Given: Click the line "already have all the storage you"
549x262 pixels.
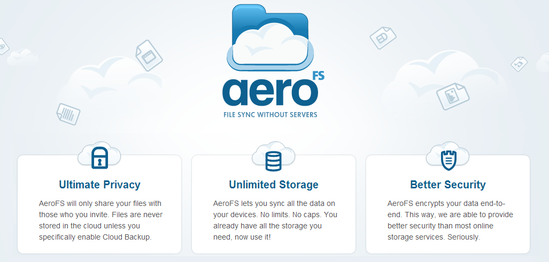Looking at the screenshot, I should pos(267,226).
